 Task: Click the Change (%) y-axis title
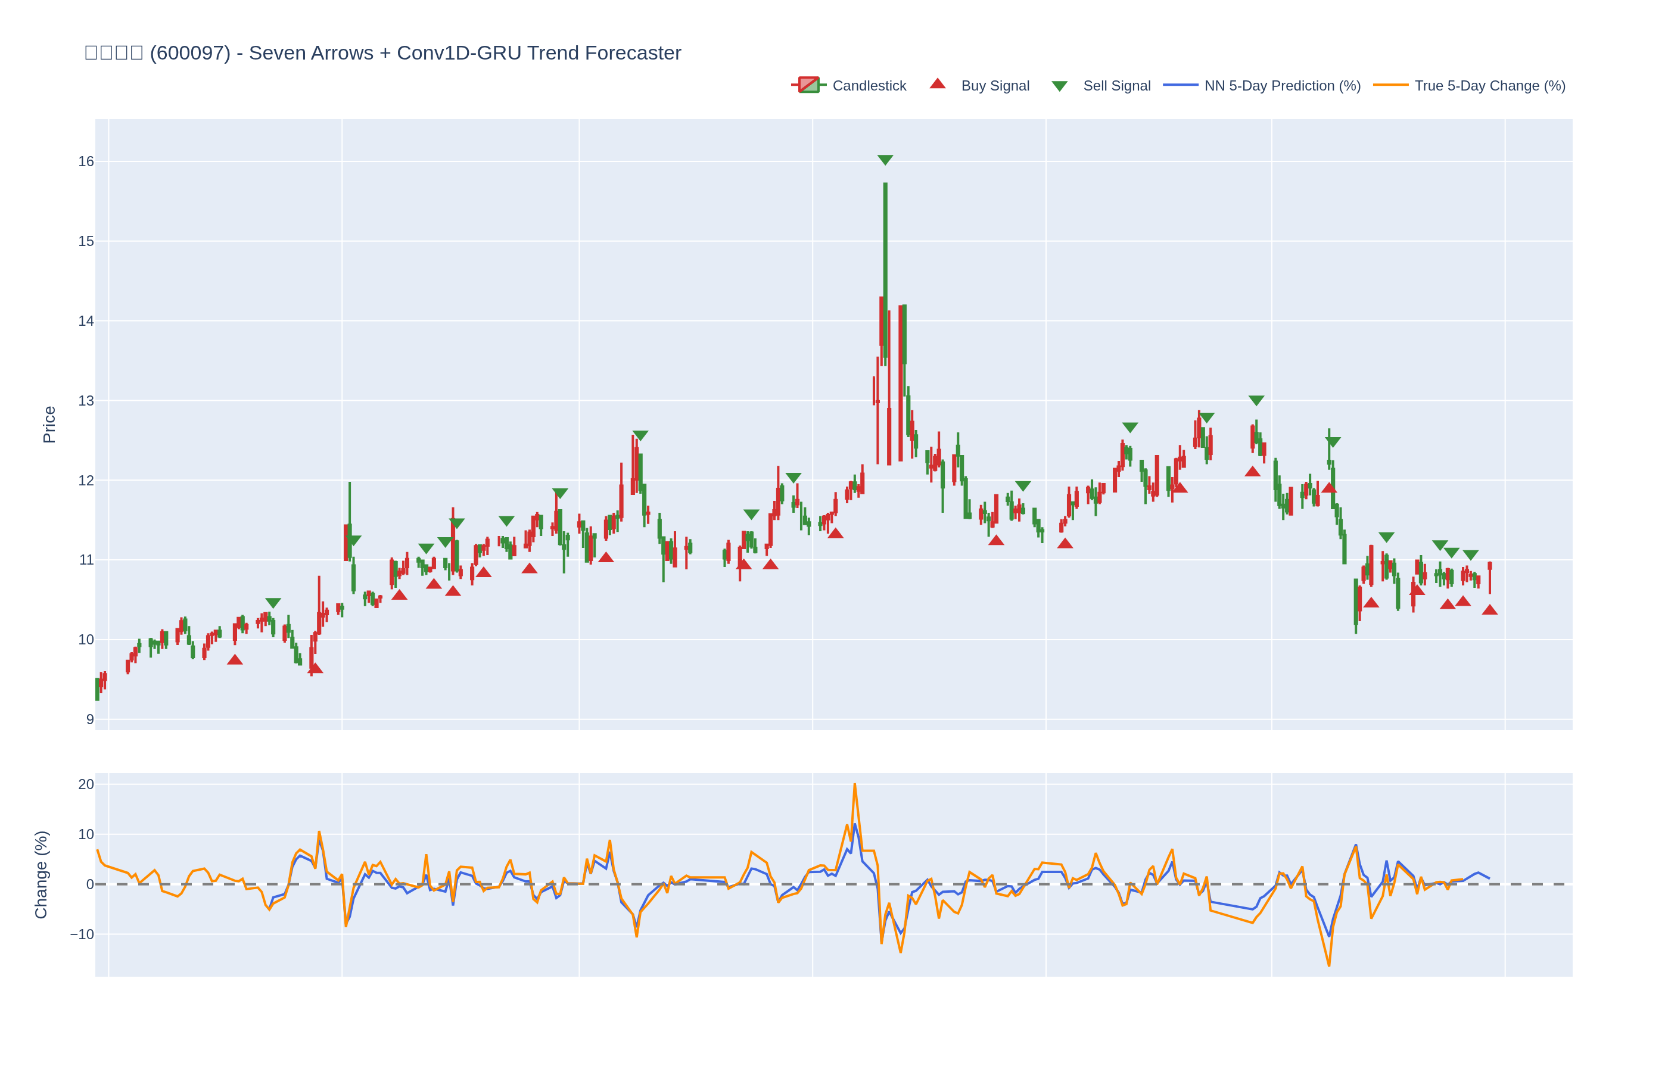pyautogui.click(x=41, y=874)
